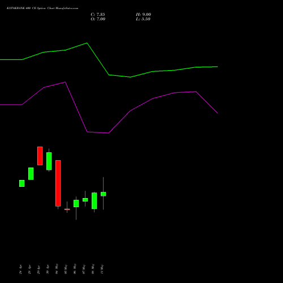The image size is (283, 283).
Task: Click the green candlestick for 30 Apr
Action: [x=49, y=161]
